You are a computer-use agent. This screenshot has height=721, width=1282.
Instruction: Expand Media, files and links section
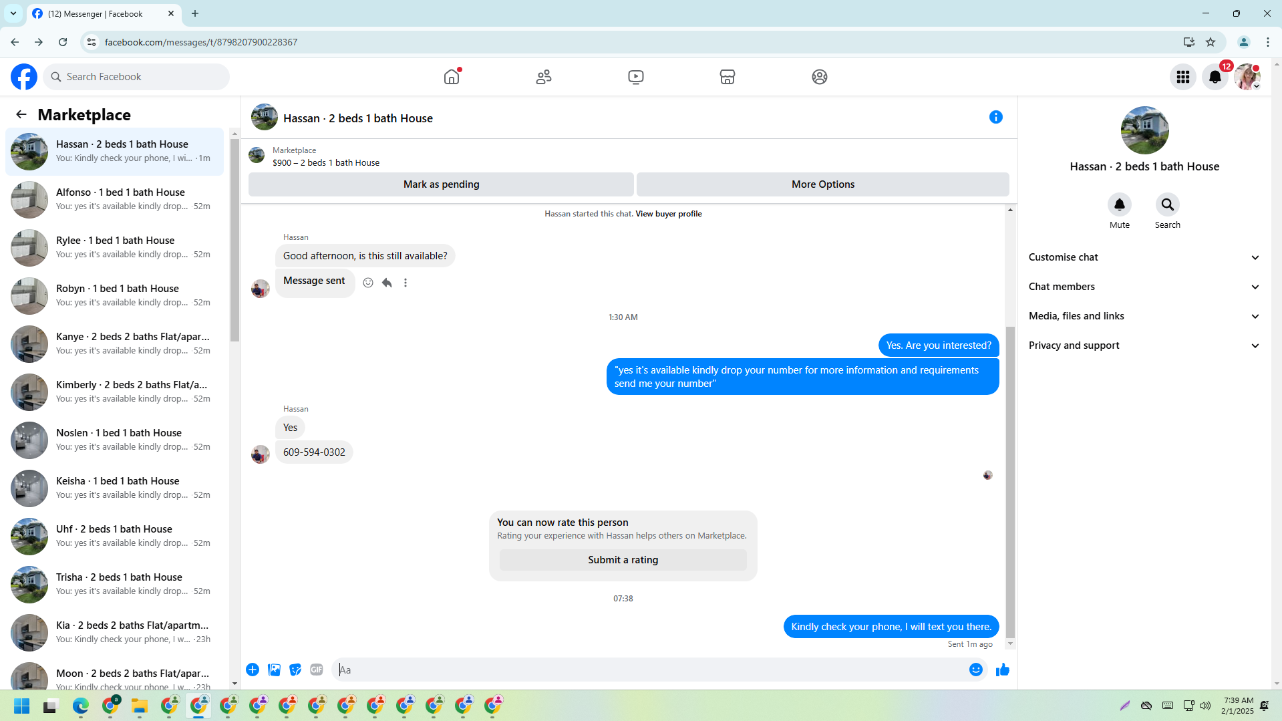tap(1144, 316)
